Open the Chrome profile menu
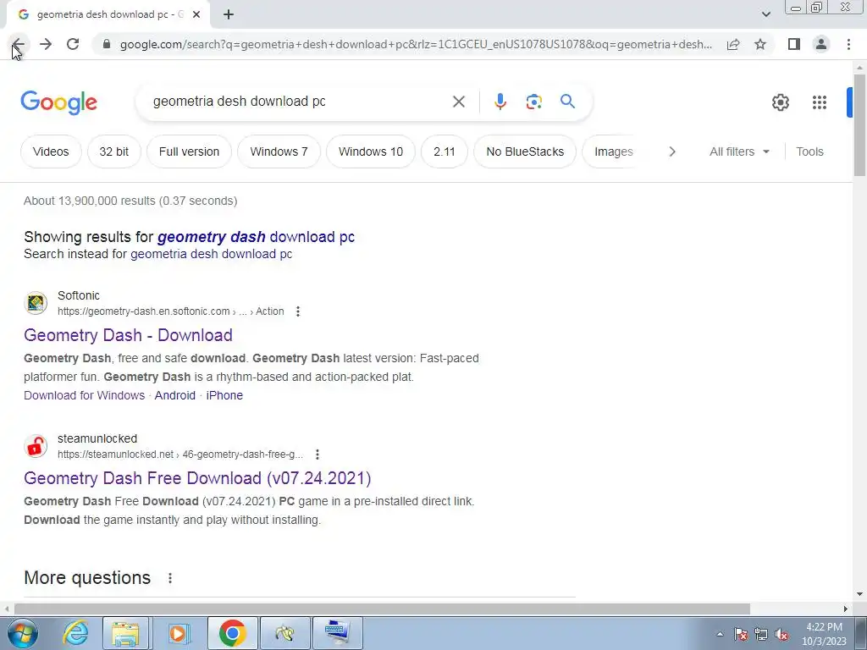This screenshot has height=650, width=867. coord(821,44)
